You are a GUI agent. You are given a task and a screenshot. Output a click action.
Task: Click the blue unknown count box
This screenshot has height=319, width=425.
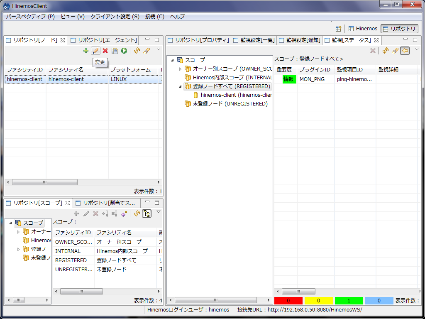379,301
